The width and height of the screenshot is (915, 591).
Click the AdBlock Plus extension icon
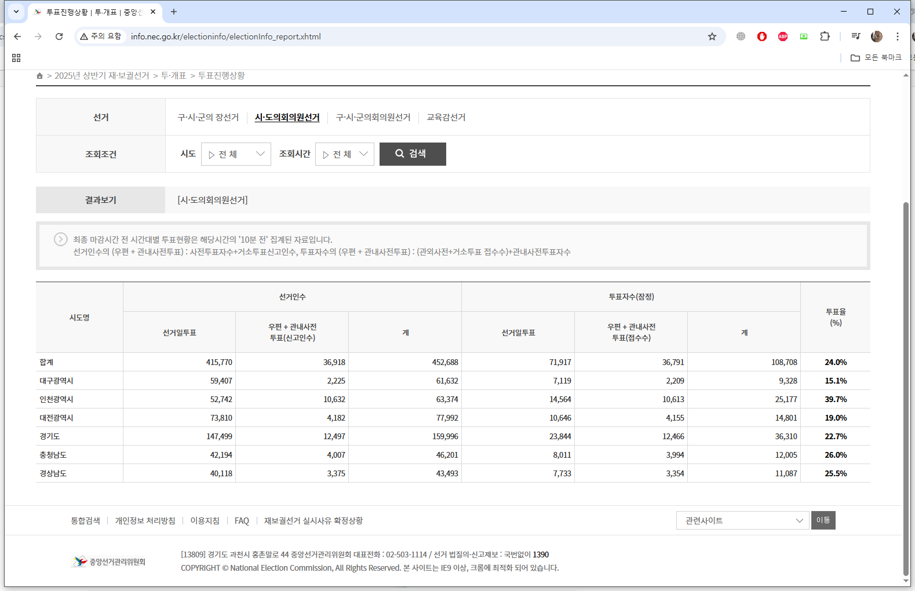click(x=783, y=37)
